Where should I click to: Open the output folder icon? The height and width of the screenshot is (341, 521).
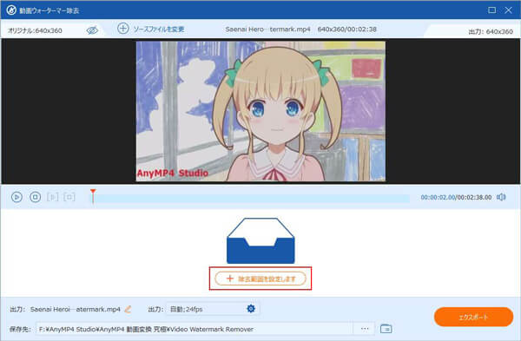386,329
